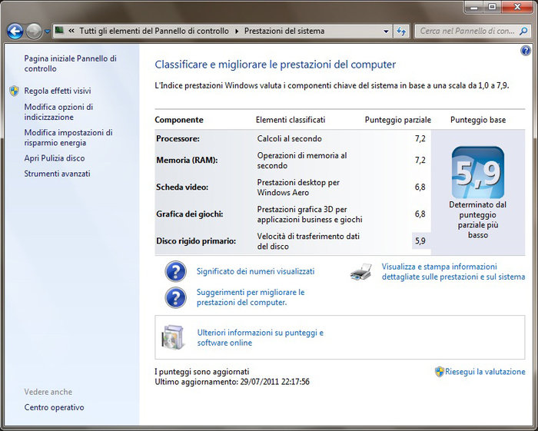Click the address bar location icon
538x431 pixels.
pyautogui.click(x=59, y=31)
